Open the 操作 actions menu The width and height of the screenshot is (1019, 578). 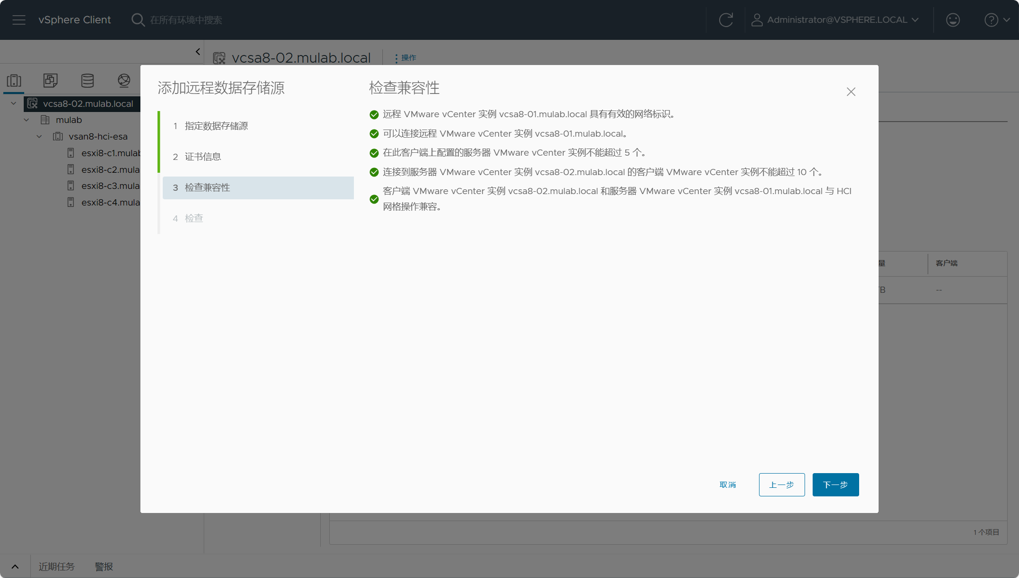406,58
